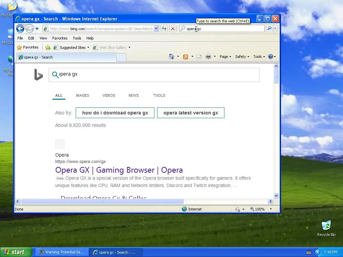Click the Add to Favorites Bar star icon
The height and width of the screenshot is (257, 343).
(48, 48)
